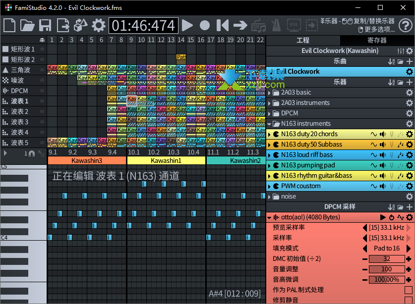Switch to the 寄存器 tab
Viewport: 415px width, 304px height.
point(377,40)
